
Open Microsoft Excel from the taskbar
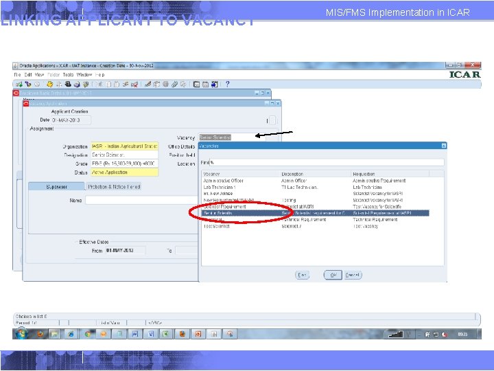[x=166, y=334]
